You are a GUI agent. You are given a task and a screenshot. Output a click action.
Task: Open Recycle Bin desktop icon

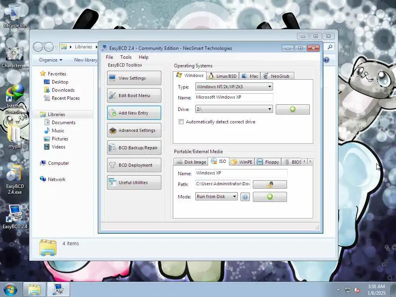[x=15, y=15]
